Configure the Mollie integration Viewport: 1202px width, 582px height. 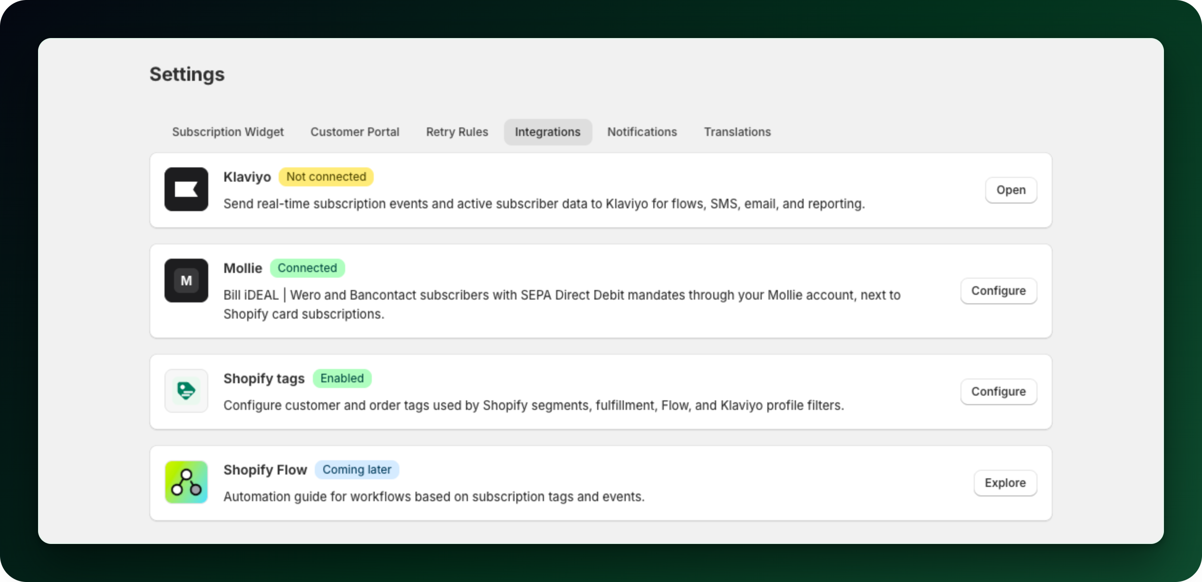pos(998,291)
